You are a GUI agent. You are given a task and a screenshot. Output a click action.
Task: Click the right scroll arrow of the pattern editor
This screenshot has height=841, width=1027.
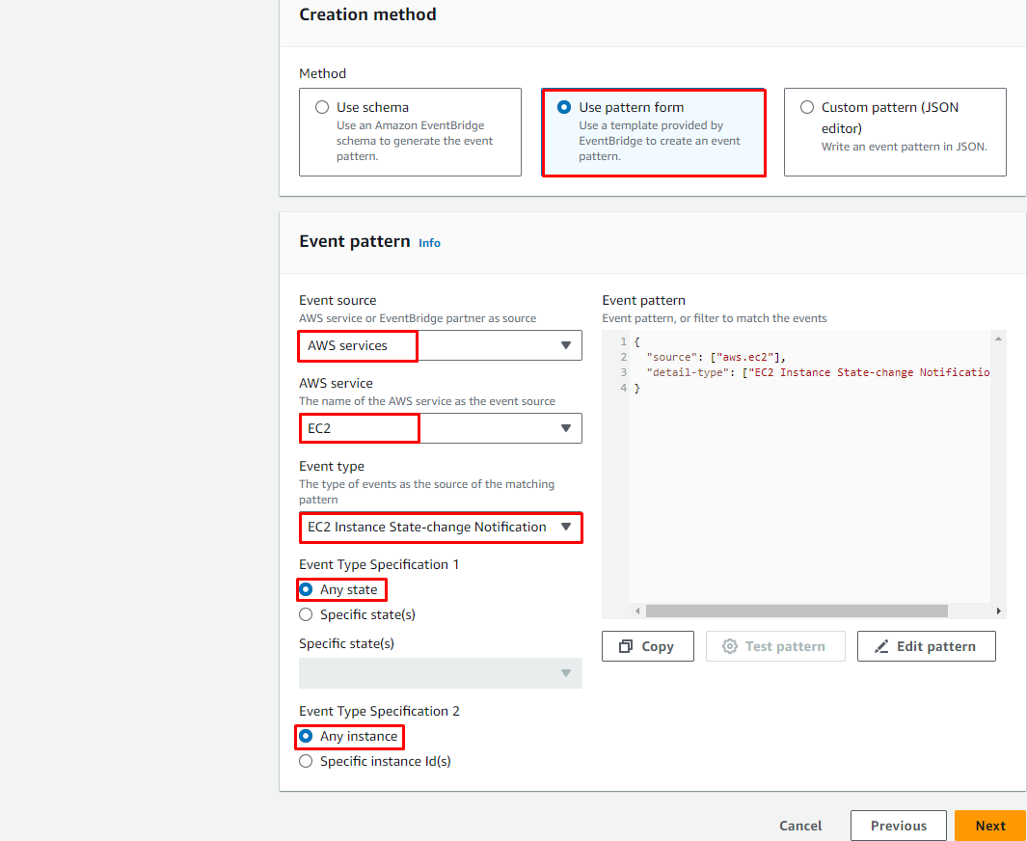pos(998,610)
